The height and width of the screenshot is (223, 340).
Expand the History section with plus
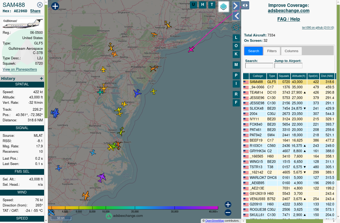41,79
